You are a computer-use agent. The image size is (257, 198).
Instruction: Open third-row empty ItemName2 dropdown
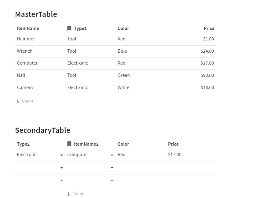pyautogui.click(x=112, y=180)
